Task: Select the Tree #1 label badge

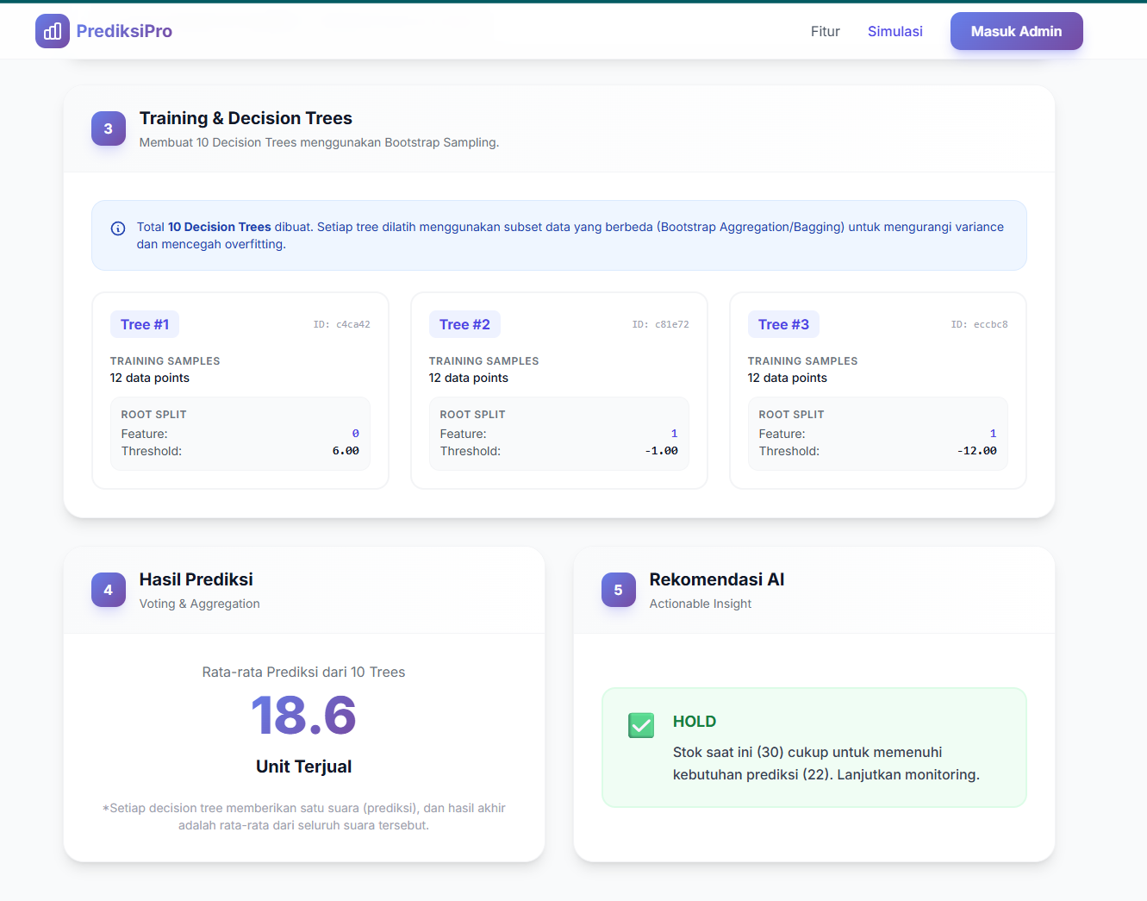Action: click(145, 324)
